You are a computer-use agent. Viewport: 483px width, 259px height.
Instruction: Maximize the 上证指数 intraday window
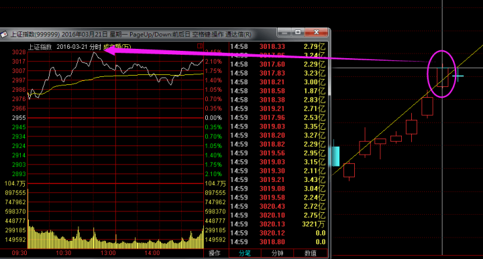coord(298,32)
